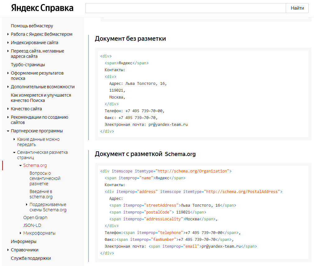This screenshot has width=314, height=266.
Task: Click itemprop faxNumber code line
Action: (169, 240)
